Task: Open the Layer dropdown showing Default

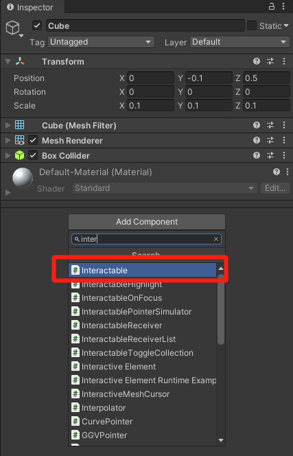Action: [239, 42]
